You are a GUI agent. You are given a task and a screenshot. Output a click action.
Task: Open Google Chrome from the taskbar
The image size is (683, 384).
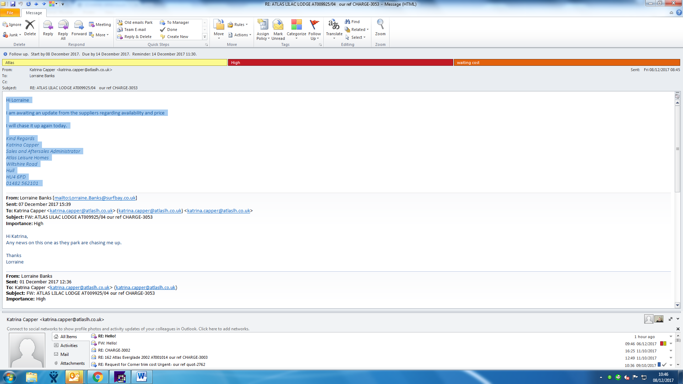coord(97,377)
